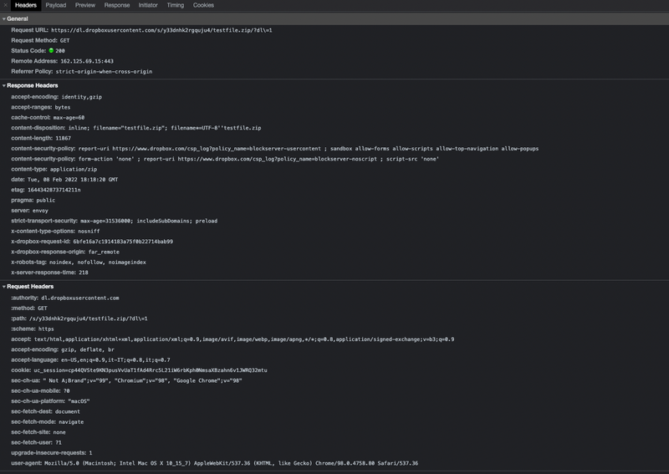Close the request details panel
Screen dimensions: 669x474
pyautogui.click(x=6, y=5)
